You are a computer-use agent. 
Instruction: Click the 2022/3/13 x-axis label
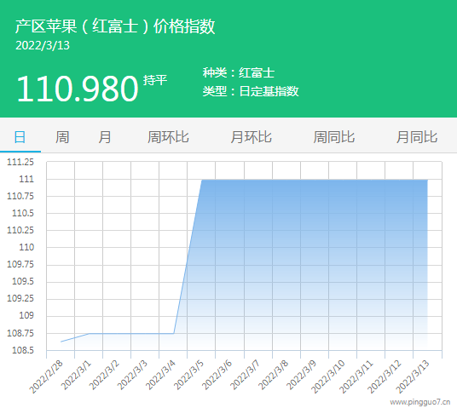click(413, 376)
